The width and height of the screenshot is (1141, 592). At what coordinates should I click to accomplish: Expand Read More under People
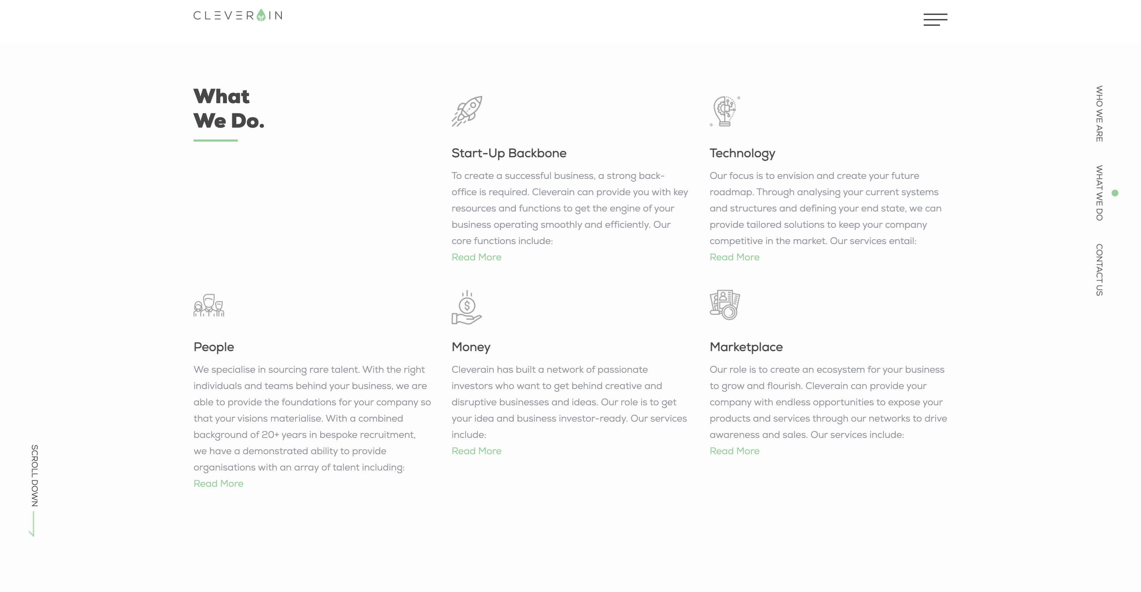(x=218, y=483)
